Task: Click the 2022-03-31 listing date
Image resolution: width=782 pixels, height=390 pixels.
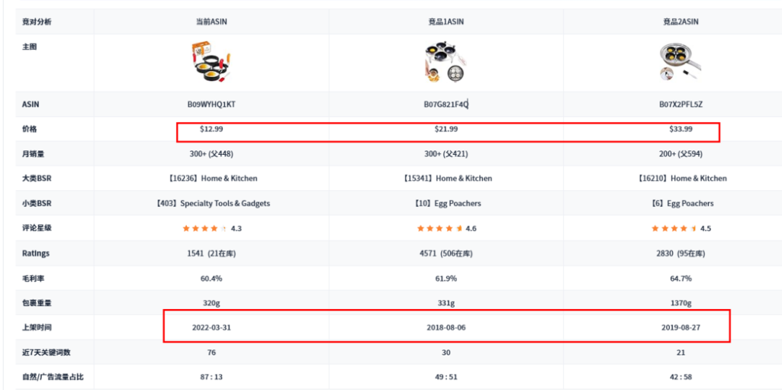Action: coord(211,327)
